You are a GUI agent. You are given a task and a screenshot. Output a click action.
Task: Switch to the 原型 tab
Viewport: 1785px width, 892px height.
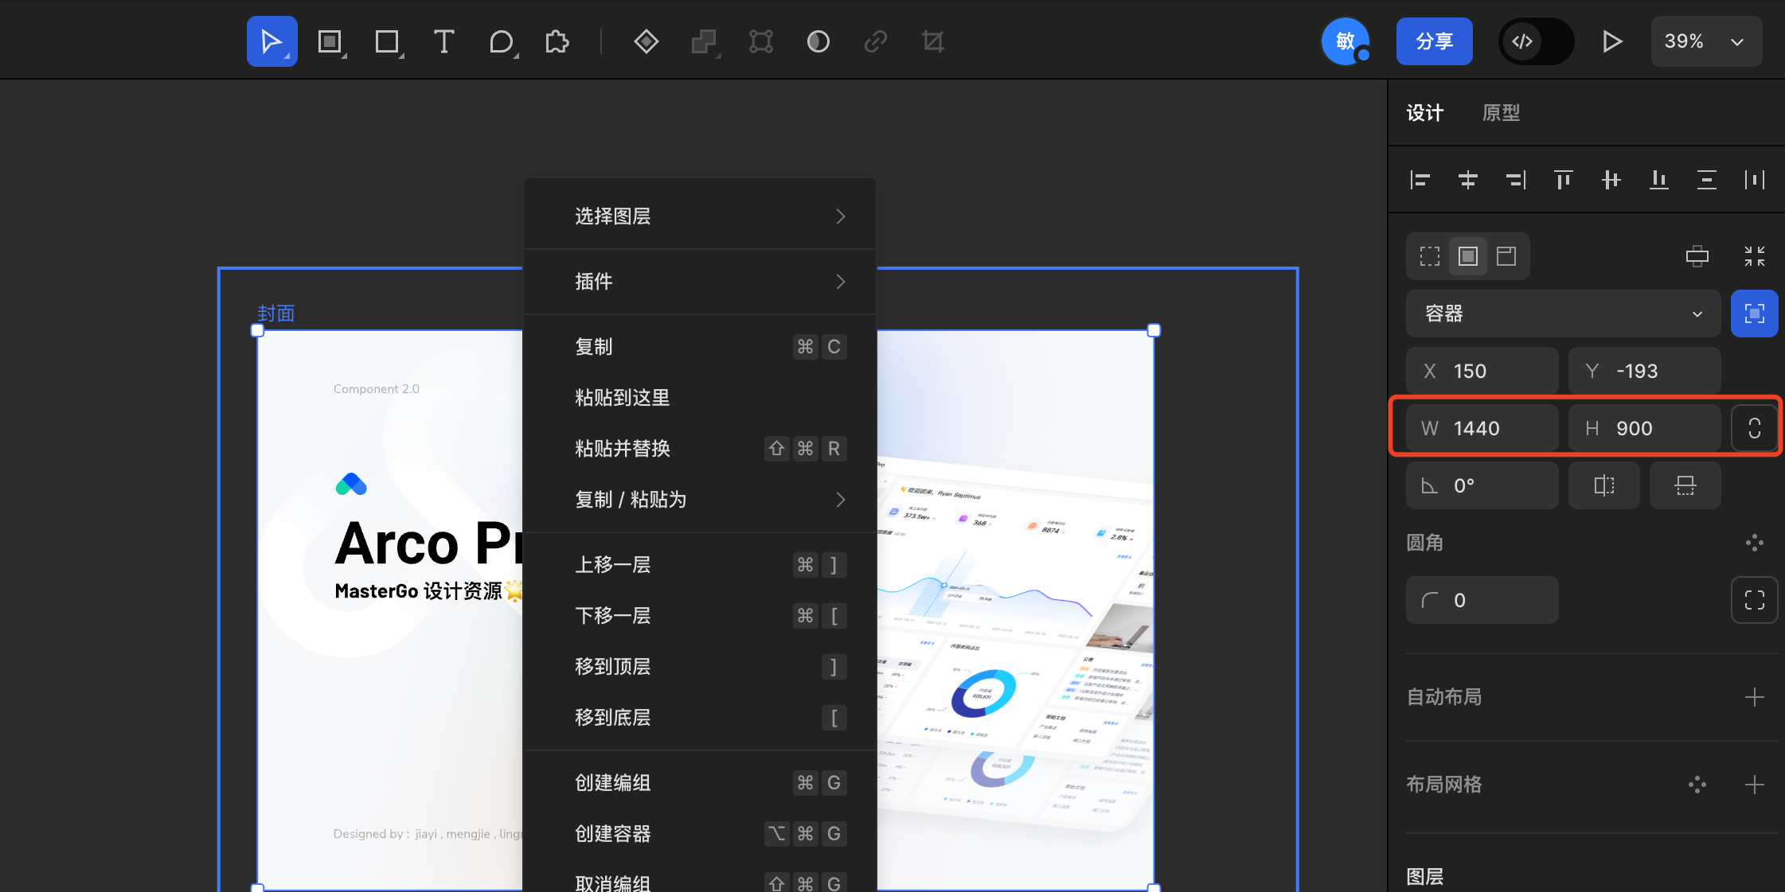pyautogui.click(x=1501, y=113)
